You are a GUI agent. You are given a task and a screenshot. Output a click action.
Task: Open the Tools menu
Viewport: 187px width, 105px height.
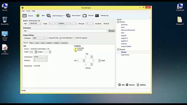point(28,11)
